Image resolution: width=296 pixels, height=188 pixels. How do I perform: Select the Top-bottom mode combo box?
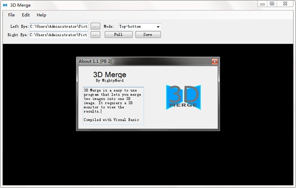pos(140,27)
